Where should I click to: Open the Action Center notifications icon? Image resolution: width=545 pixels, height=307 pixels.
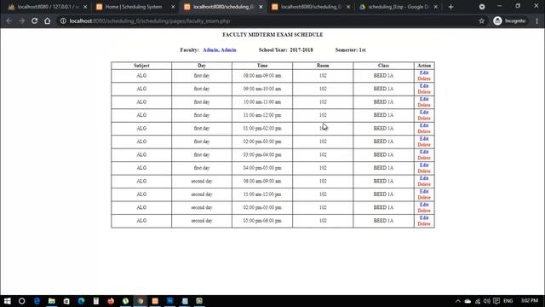coord(496,301)
